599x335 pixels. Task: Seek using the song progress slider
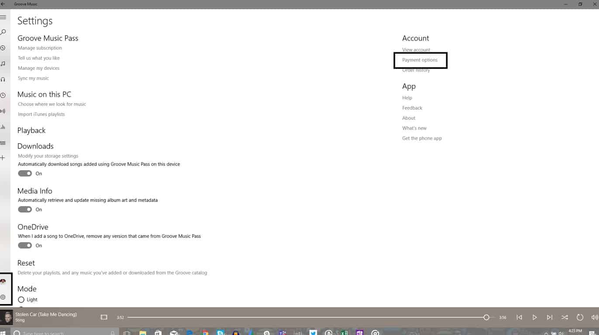[x=311, y=318]
